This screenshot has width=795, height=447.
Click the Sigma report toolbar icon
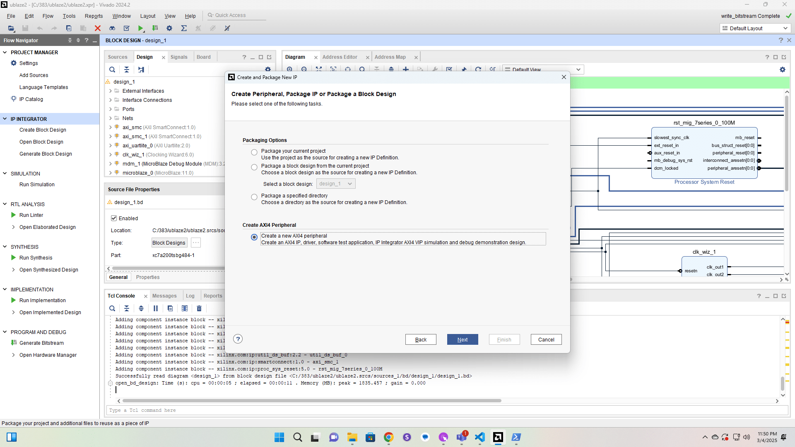(x=184, y=28)
